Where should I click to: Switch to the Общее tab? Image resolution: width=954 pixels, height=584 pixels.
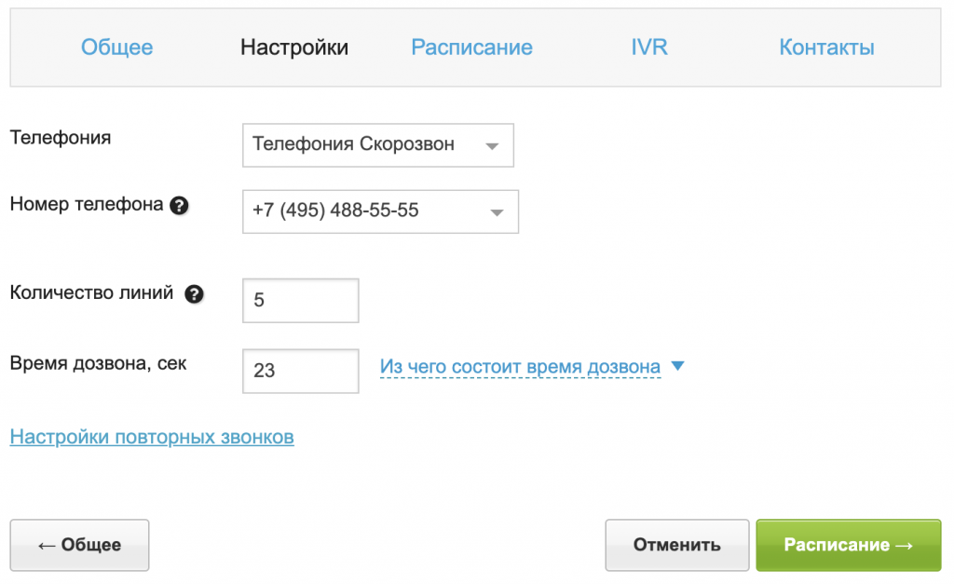click(116, 48)
